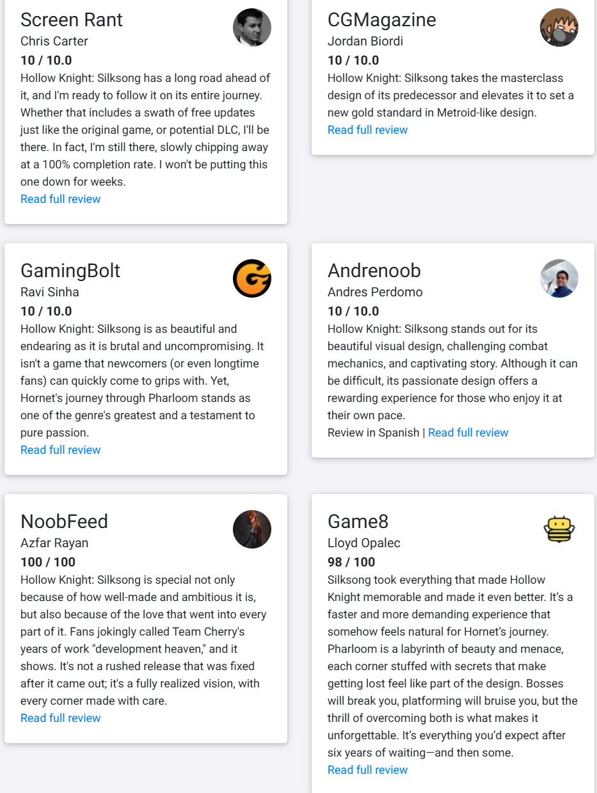Click the Screen Rant outlet title

[x=72, y=20]
